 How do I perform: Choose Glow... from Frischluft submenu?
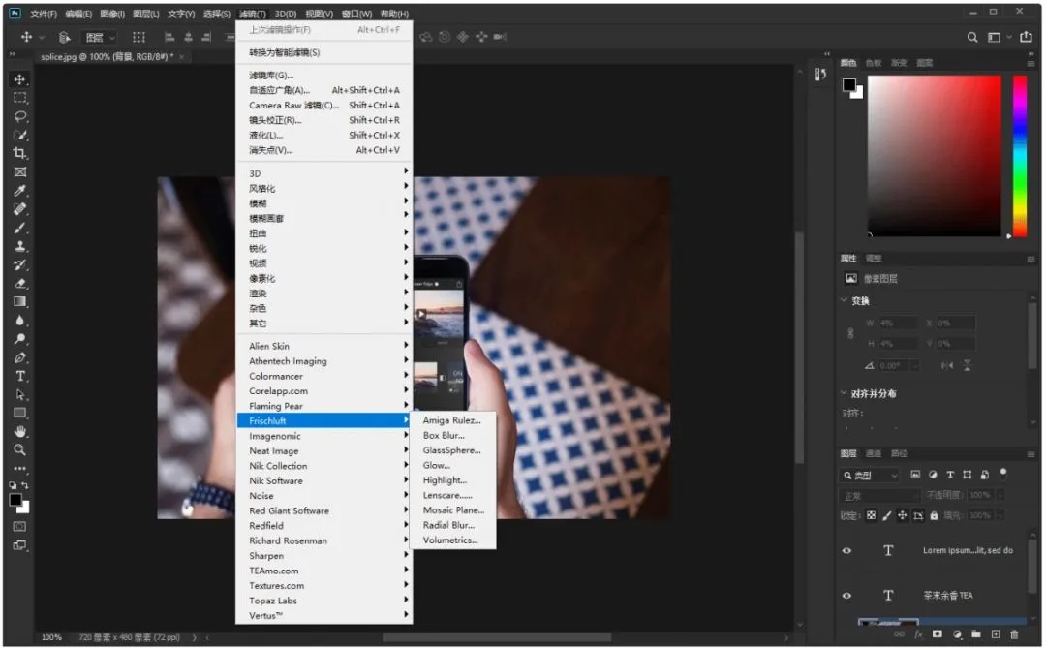437,465
